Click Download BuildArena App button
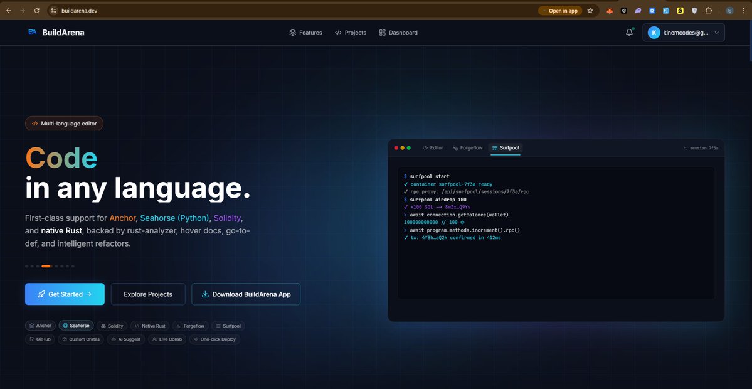The width and height of the screenshot is (752, 389). (246, 294)
